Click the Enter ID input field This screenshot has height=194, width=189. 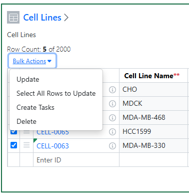[76, 160]
